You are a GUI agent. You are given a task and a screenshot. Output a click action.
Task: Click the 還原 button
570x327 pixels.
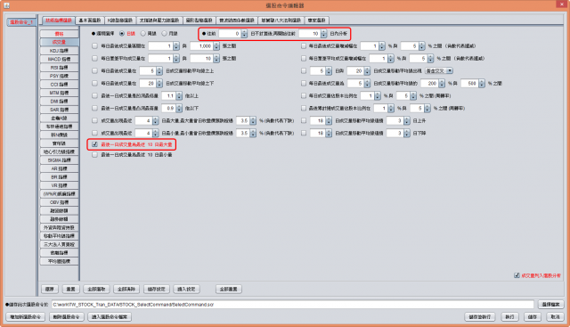click(x=50, y=290)
